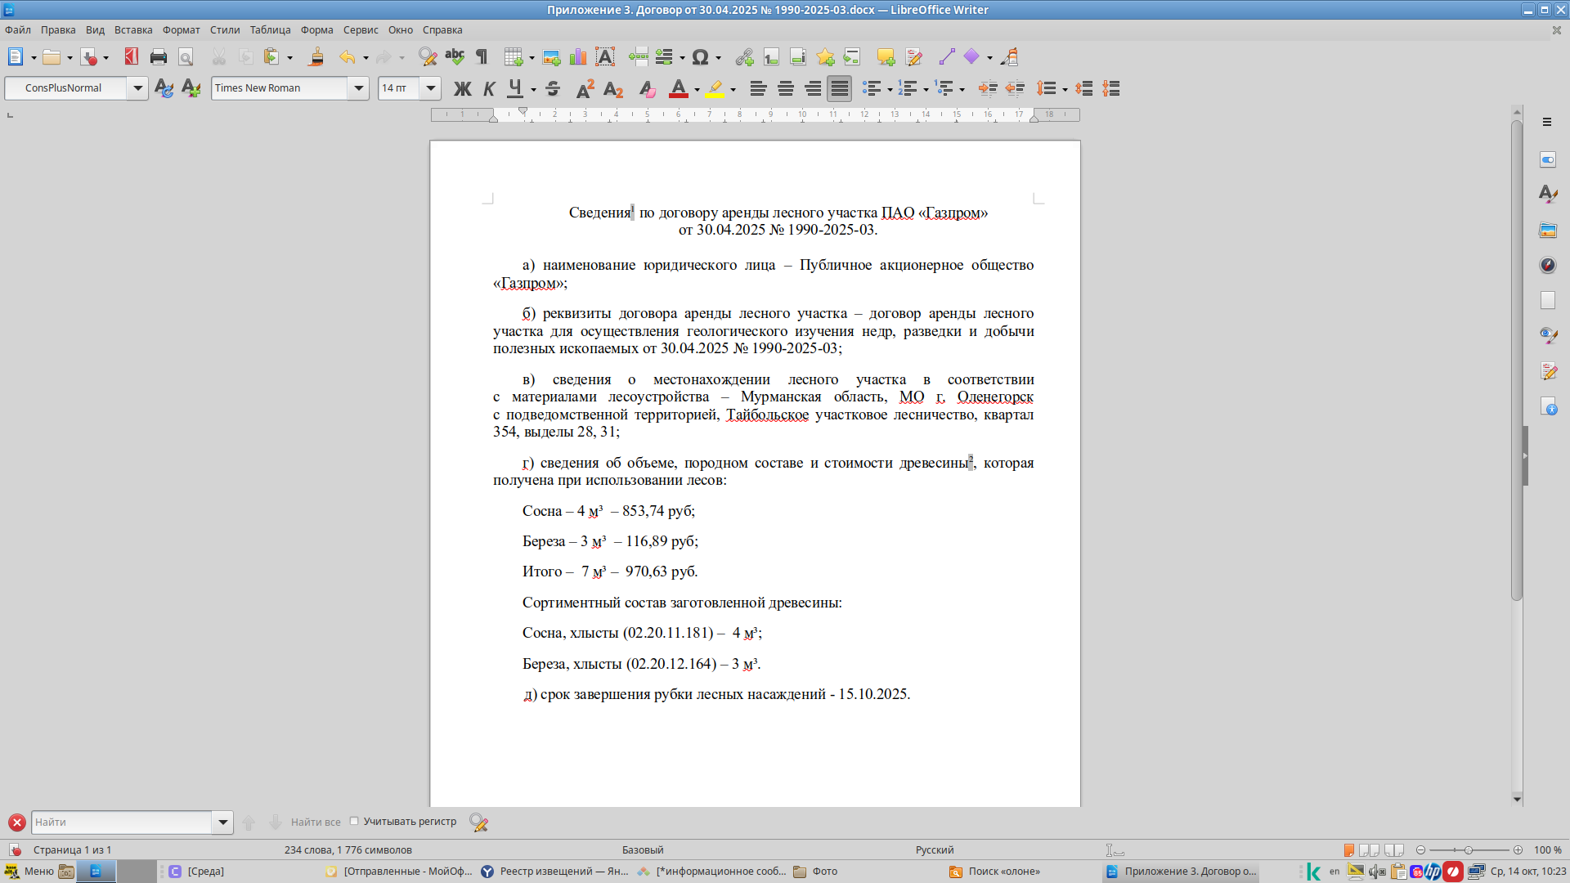The image size is (1570, 883).
Task: Expand the Times New Roman font dropdown
Action: click(358, 88)
